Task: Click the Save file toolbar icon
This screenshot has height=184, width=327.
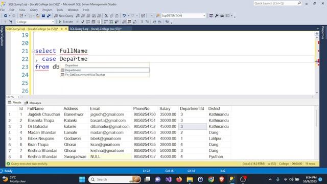Action: click(x=43, y=16)
